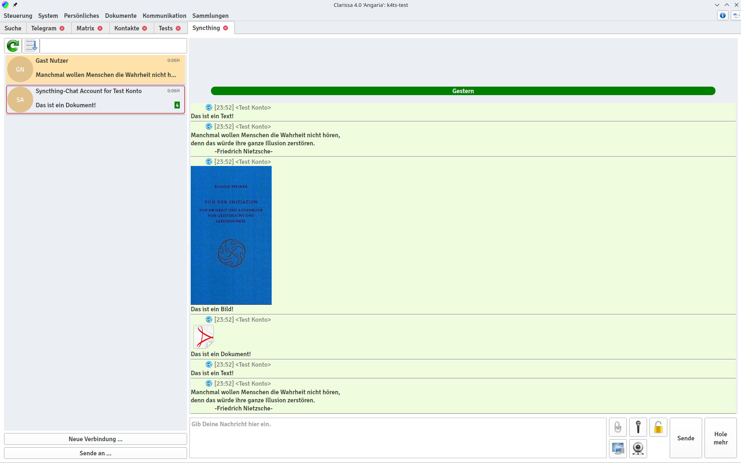
Task: Click the 'Das ist ein Bild!' caption
Action: click(212, 309)
